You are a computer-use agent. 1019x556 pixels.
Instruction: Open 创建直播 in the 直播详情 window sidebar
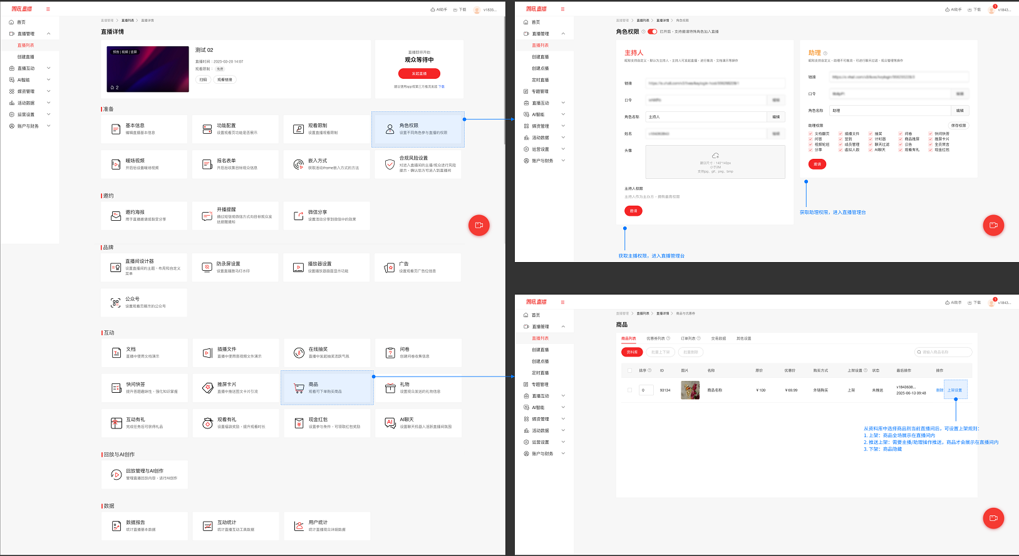(26, 57)
